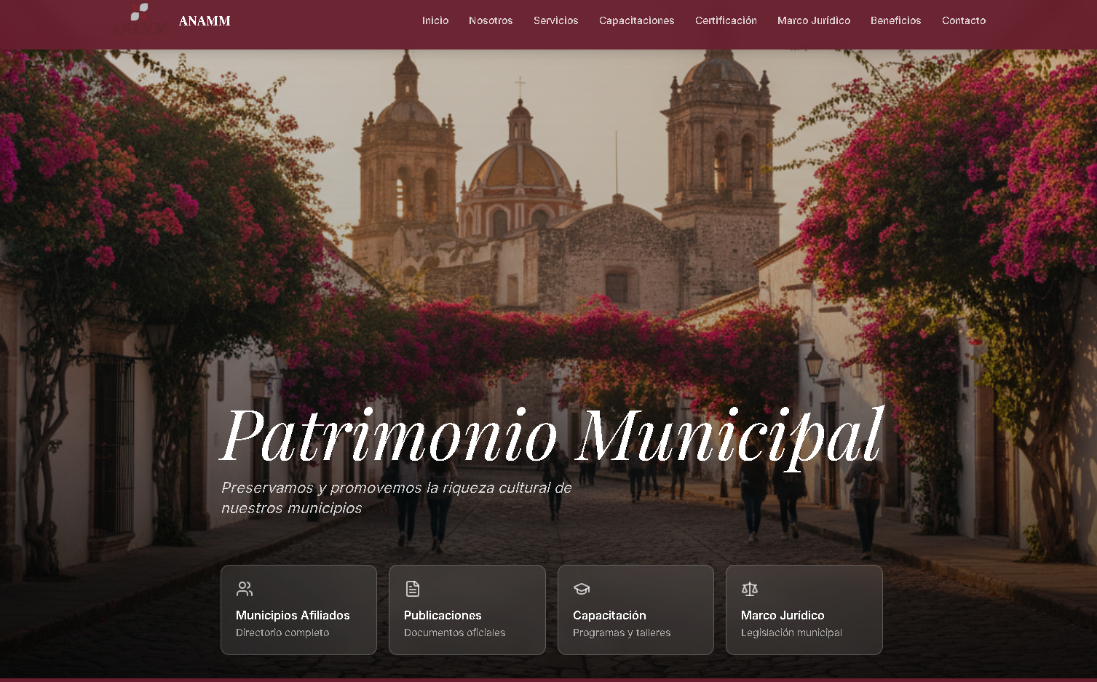Open the Publicaciones card title
1097x682 pixels.
(443, 615)
